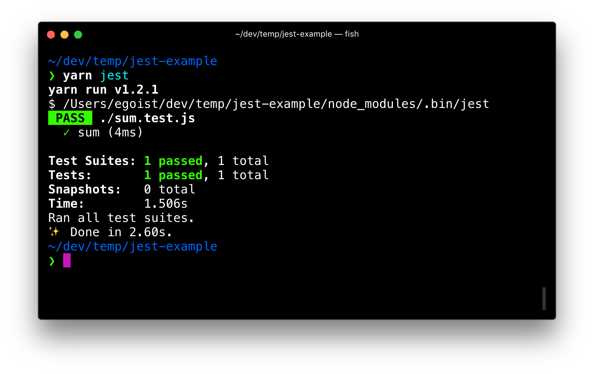Click "1 passed" in the Tests row

173,175
